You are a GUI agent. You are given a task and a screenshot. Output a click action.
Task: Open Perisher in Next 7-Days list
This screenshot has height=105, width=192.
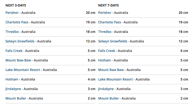coord(105,13)
